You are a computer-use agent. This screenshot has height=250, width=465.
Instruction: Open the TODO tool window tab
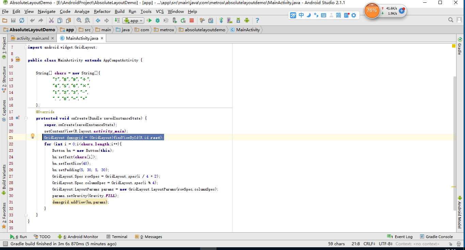pos(42,237)
